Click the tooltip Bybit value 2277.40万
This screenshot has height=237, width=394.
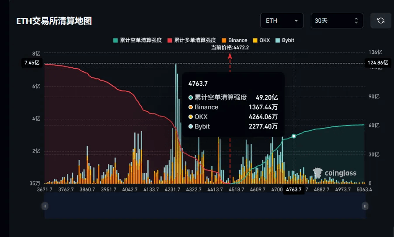click(263, 126)
